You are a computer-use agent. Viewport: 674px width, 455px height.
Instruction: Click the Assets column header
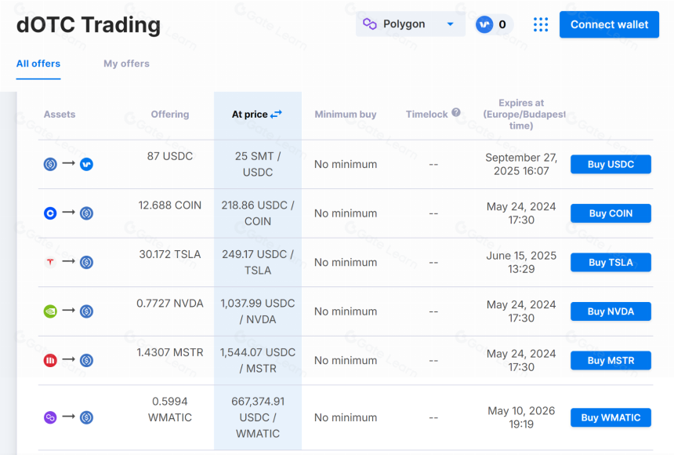pyautogui.click(x=60, y=115)
